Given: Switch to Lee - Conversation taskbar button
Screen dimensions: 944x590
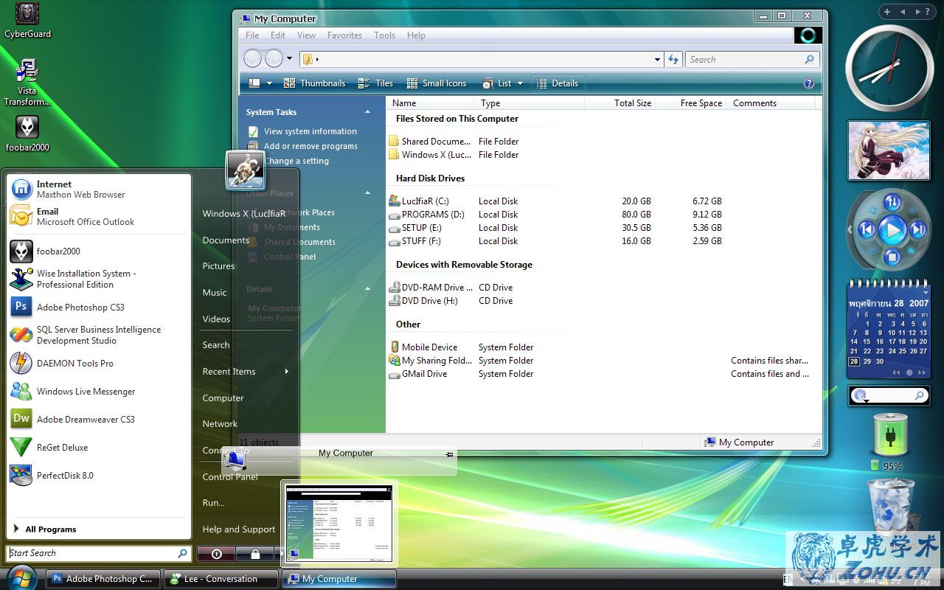Looking at the screenshot, I should point(221,579).
